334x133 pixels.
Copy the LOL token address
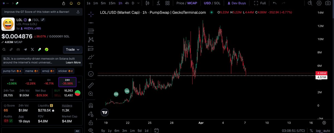point(30,20)
